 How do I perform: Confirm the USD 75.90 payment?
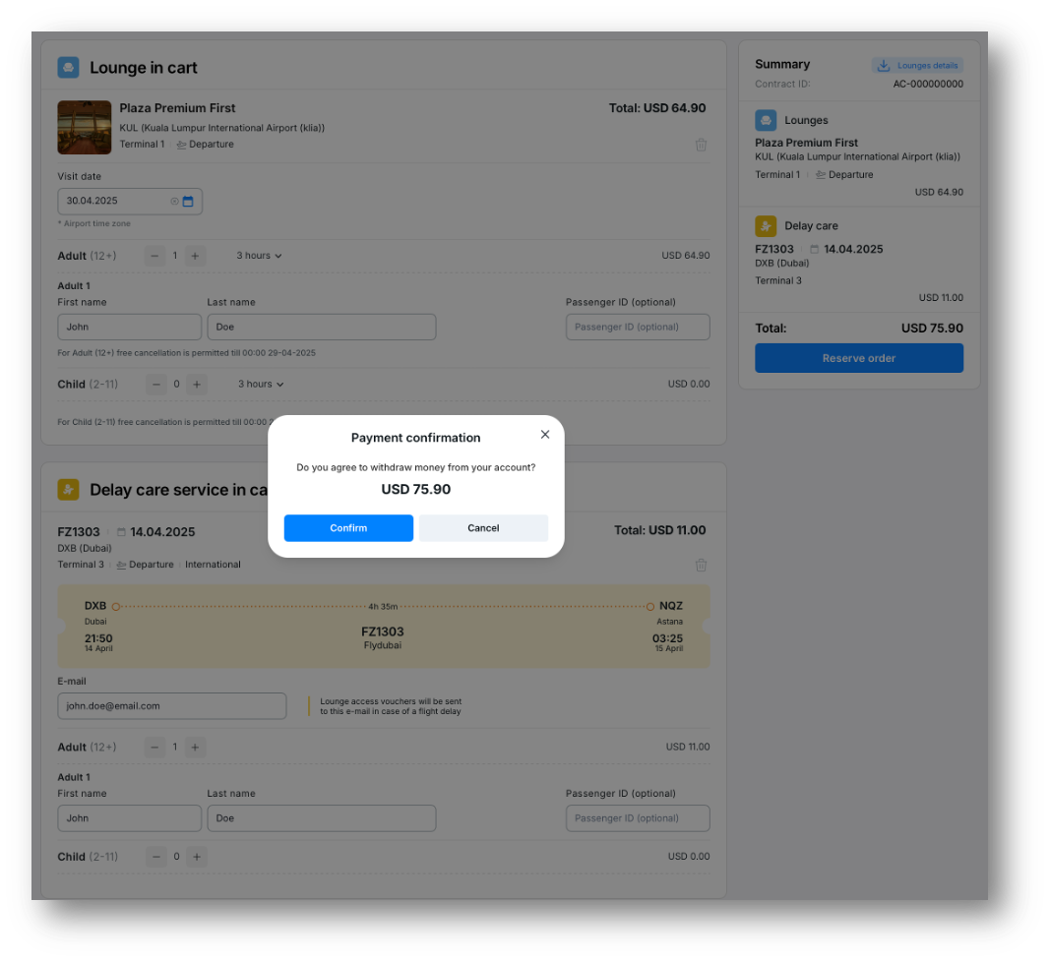[x=348, y=528]
